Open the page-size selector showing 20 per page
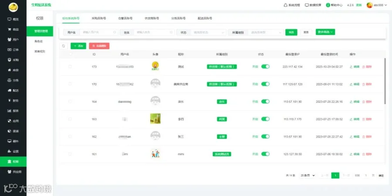 [x=307, y=176]
